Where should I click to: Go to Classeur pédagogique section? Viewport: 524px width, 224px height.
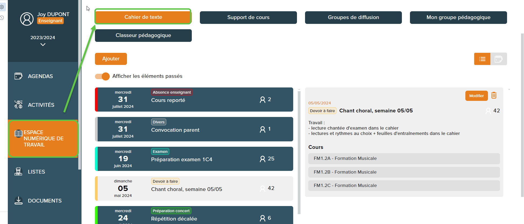tap(143, 35)
